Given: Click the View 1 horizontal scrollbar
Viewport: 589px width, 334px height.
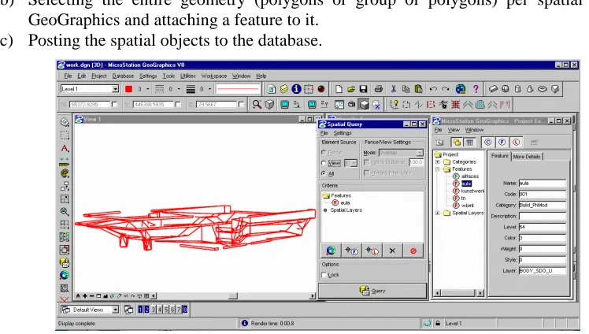Looking at the screenshot, I should click(x=233, y=296).
